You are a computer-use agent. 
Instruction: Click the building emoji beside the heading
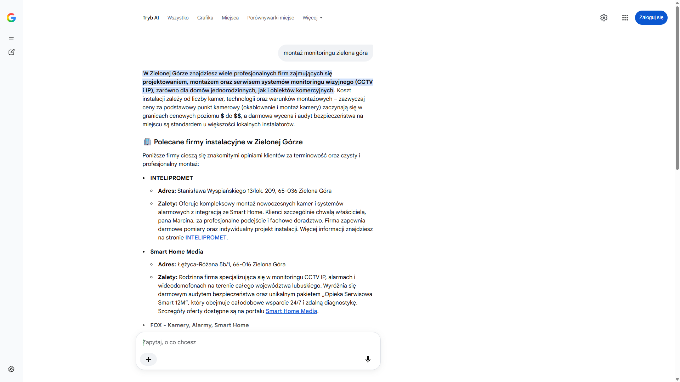(147, 142)
